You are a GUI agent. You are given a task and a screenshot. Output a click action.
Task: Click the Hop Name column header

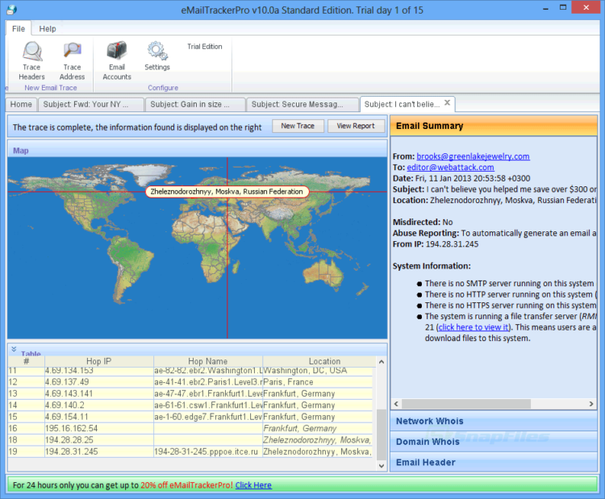[207, 361]
